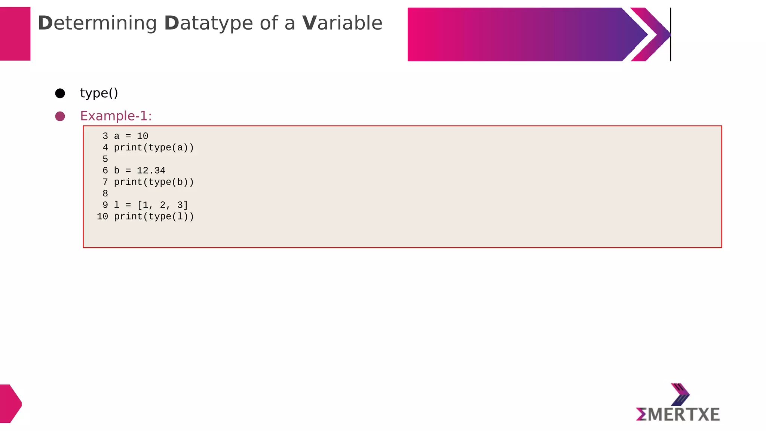
Task: Click line number 10 in code box
Action: [x=102, y=217]
